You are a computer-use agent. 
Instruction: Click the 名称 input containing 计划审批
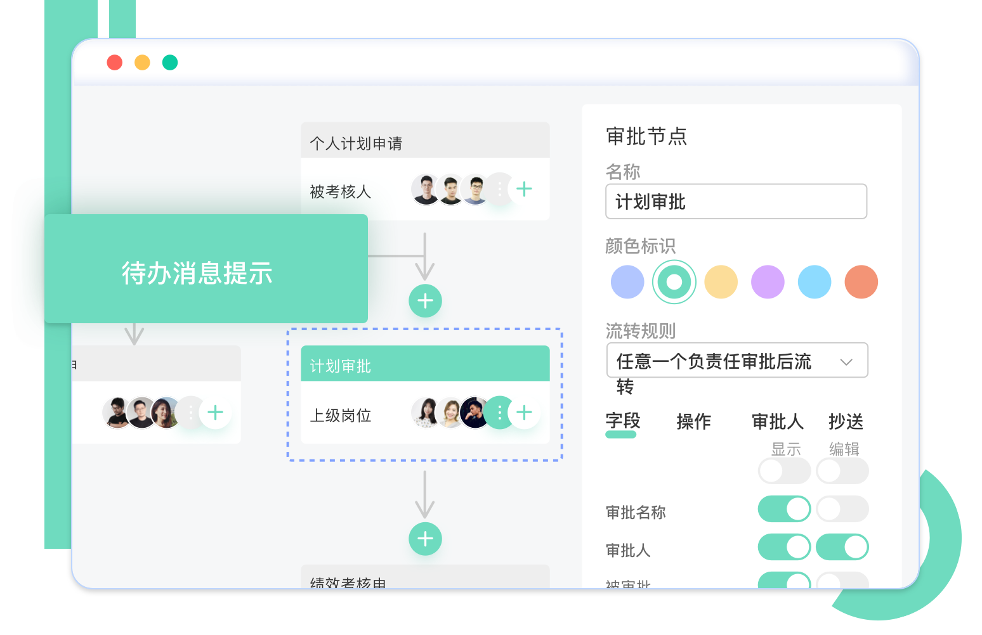736,202
